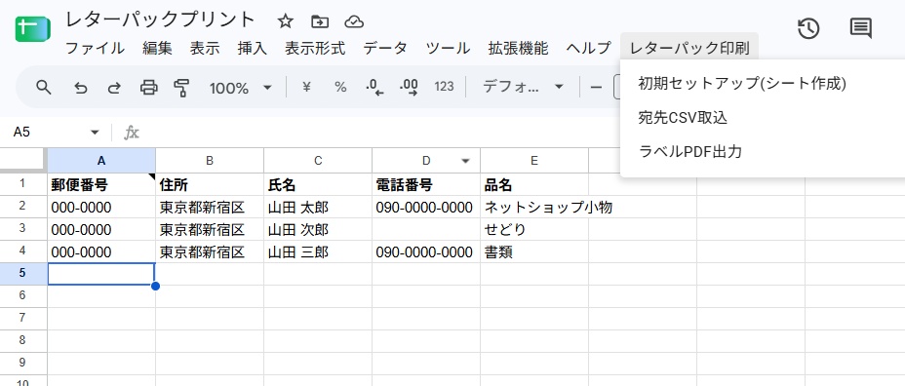
Task: Select the ネットショップ小物 cell
Action: pyautogui.click(x=534, y=207)
